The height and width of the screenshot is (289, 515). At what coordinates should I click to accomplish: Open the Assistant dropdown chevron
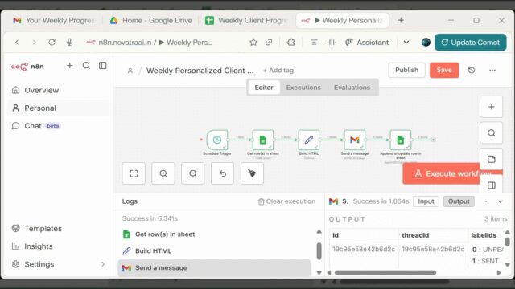click(x=406, y=43)
